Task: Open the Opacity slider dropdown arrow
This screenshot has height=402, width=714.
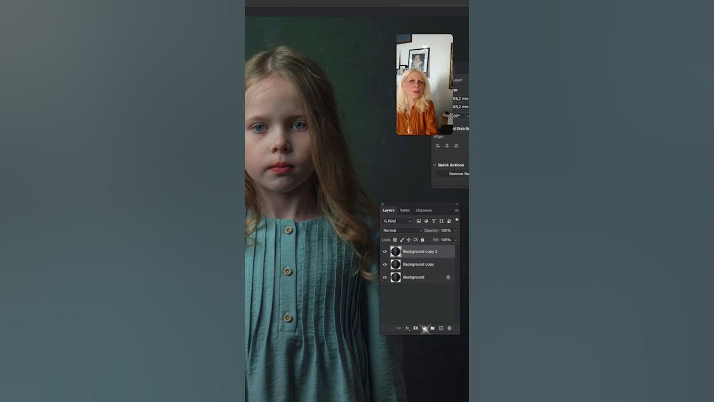Action: coord(456,231)
